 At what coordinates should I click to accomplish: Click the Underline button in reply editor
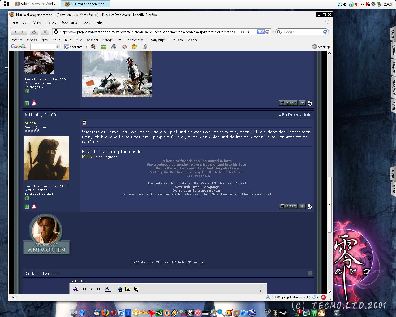click(x=98, y=289)
